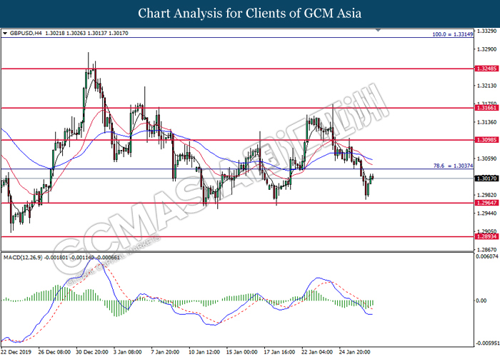Select the 1.30985 red price label
Viewport: 500px width, 357px height.
[486, 140]
